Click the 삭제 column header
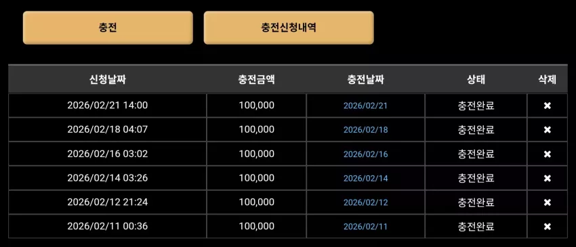This screenshot has width=576, height=247. pyautogui.click(x=548, y=80)
